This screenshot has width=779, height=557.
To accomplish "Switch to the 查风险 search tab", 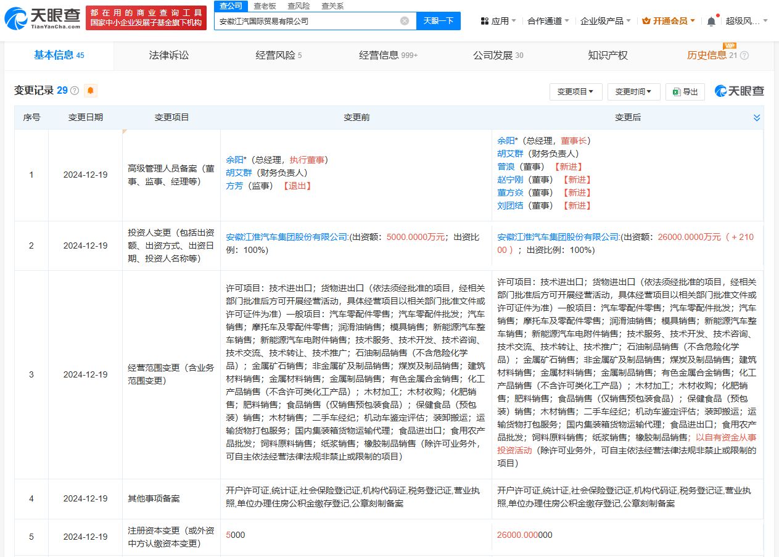I will click(299, 6).
